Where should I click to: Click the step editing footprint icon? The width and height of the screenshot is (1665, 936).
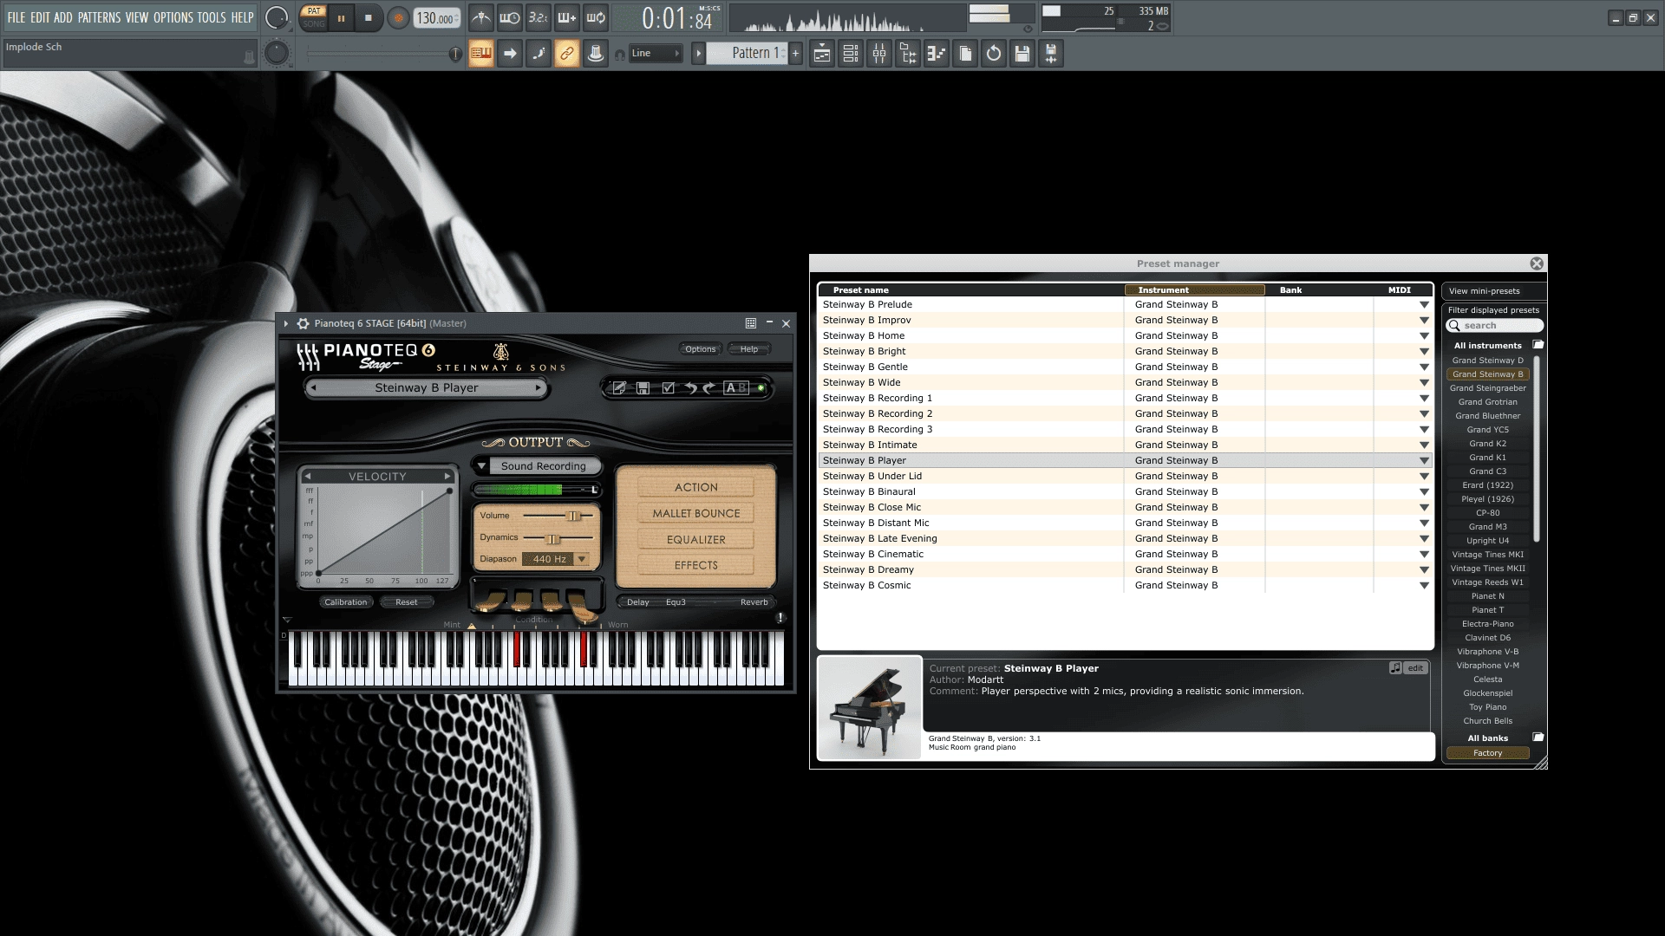pos(539,54)
